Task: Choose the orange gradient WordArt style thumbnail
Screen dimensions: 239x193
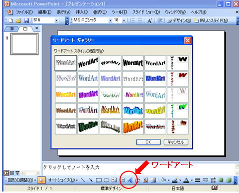Action: tap(66, 94)
